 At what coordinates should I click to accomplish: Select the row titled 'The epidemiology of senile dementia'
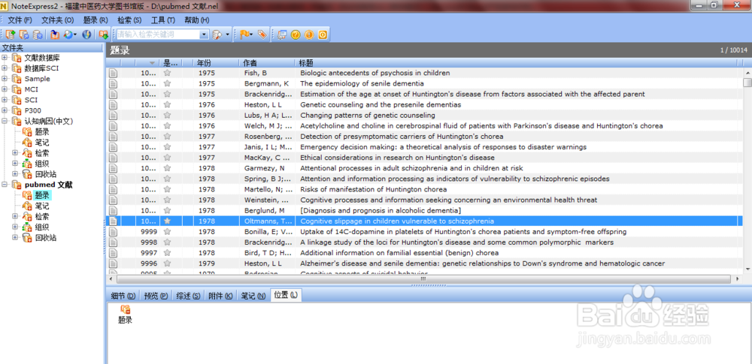click(424, 83)
